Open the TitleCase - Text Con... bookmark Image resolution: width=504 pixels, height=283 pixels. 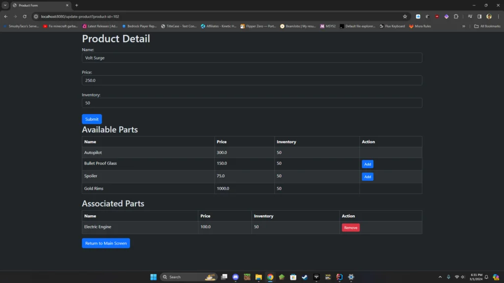point(179,27)
